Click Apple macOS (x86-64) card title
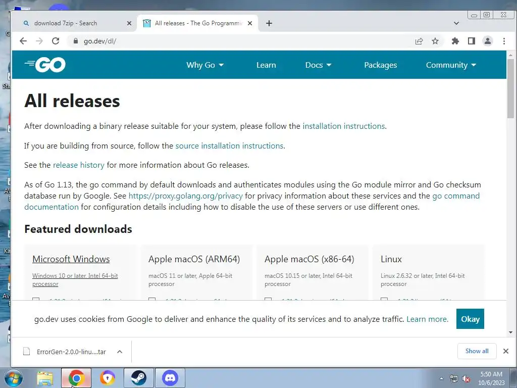 pos(309,259)
